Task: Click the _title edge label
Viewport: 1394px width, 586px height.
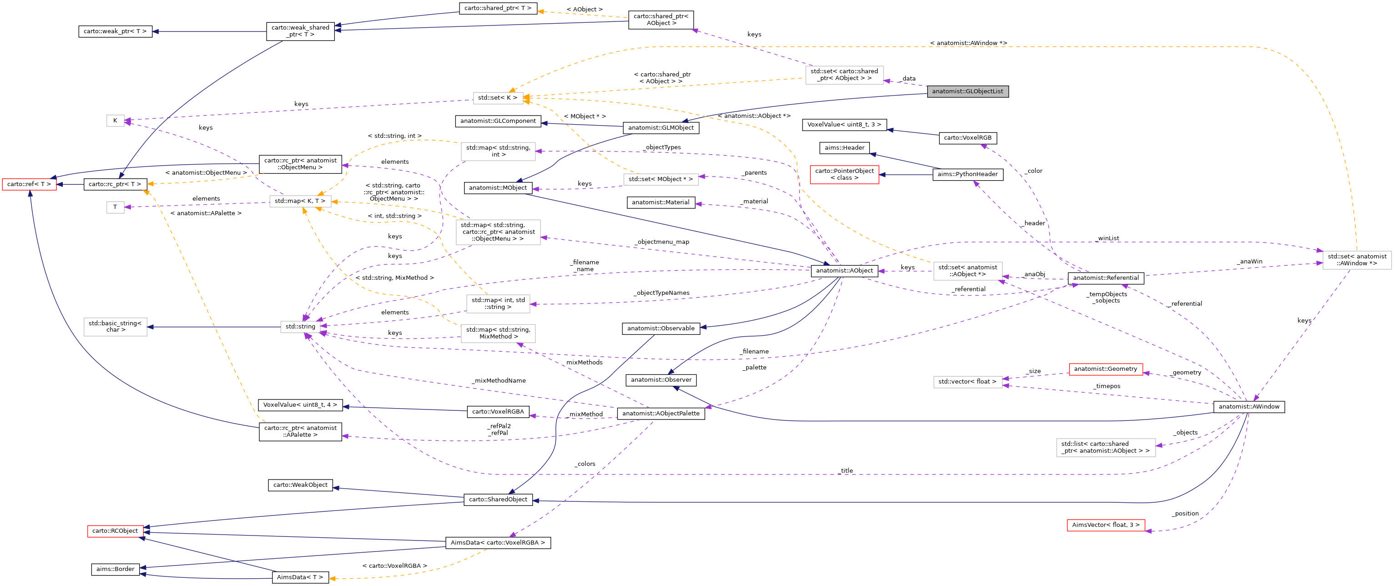Action: point(846,471)
